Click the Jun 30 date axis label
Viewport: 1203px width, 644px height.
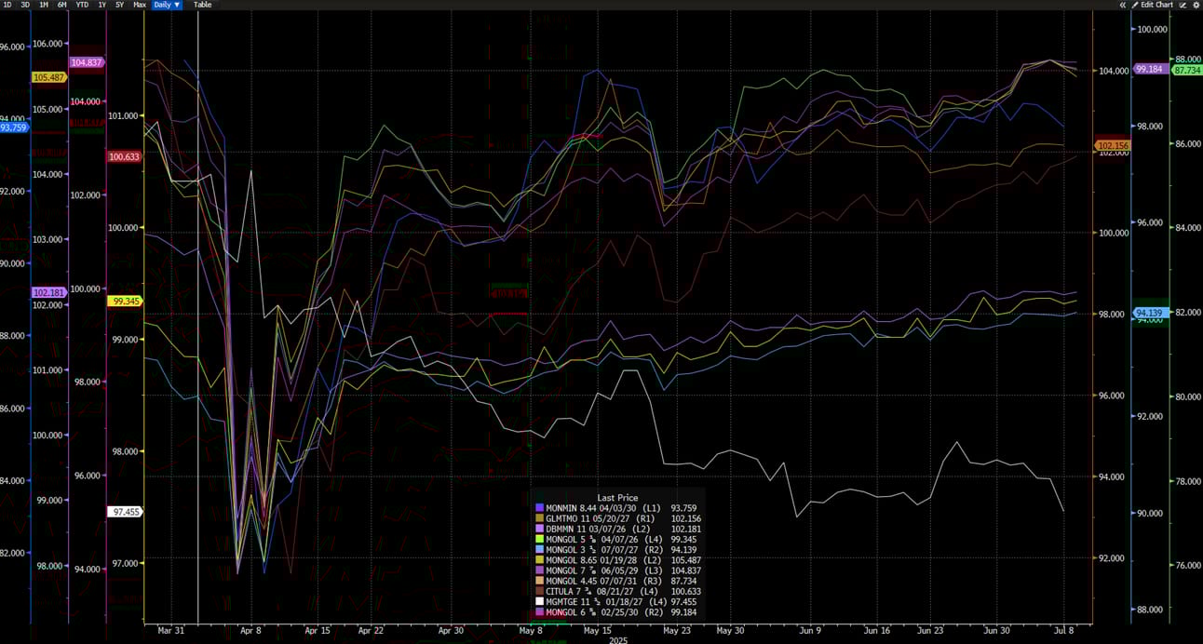click(997, 631)
